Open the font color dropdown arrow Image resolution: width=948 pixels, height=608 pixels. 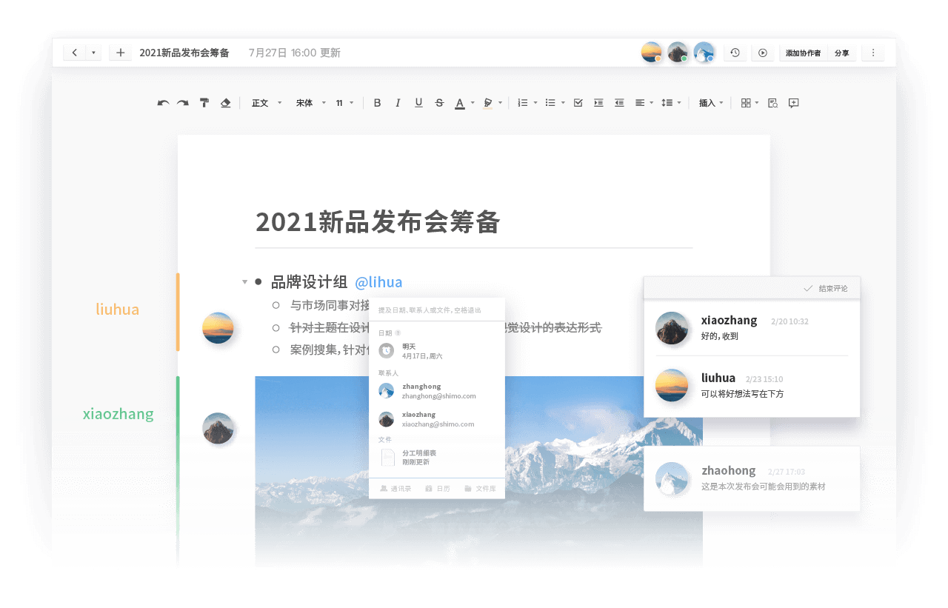point(473,103)
